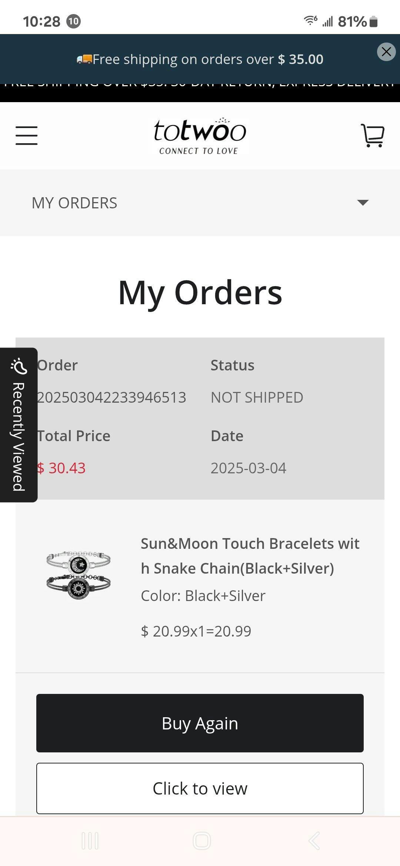Dismiss the free shipping banner

point(386,52)
